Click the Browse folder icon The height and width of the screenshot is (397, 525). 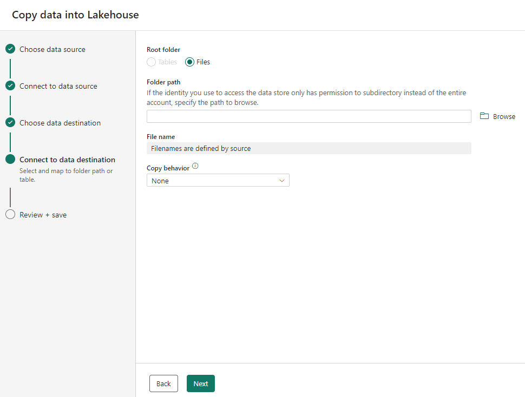click(x=484, y=116)
